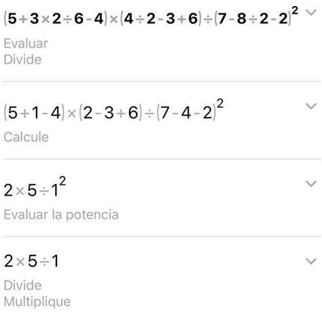Screen dimensions: 322x322
Task: Expand the Divide Multiplique step chevron
Action: pos(310,261)
